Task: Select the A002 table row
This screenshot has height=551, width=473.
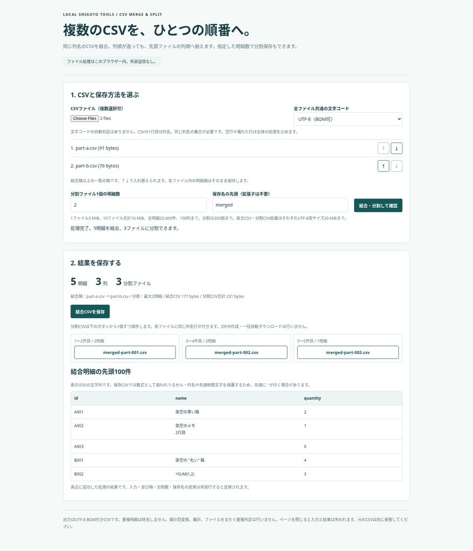Action: click(236, 429)
